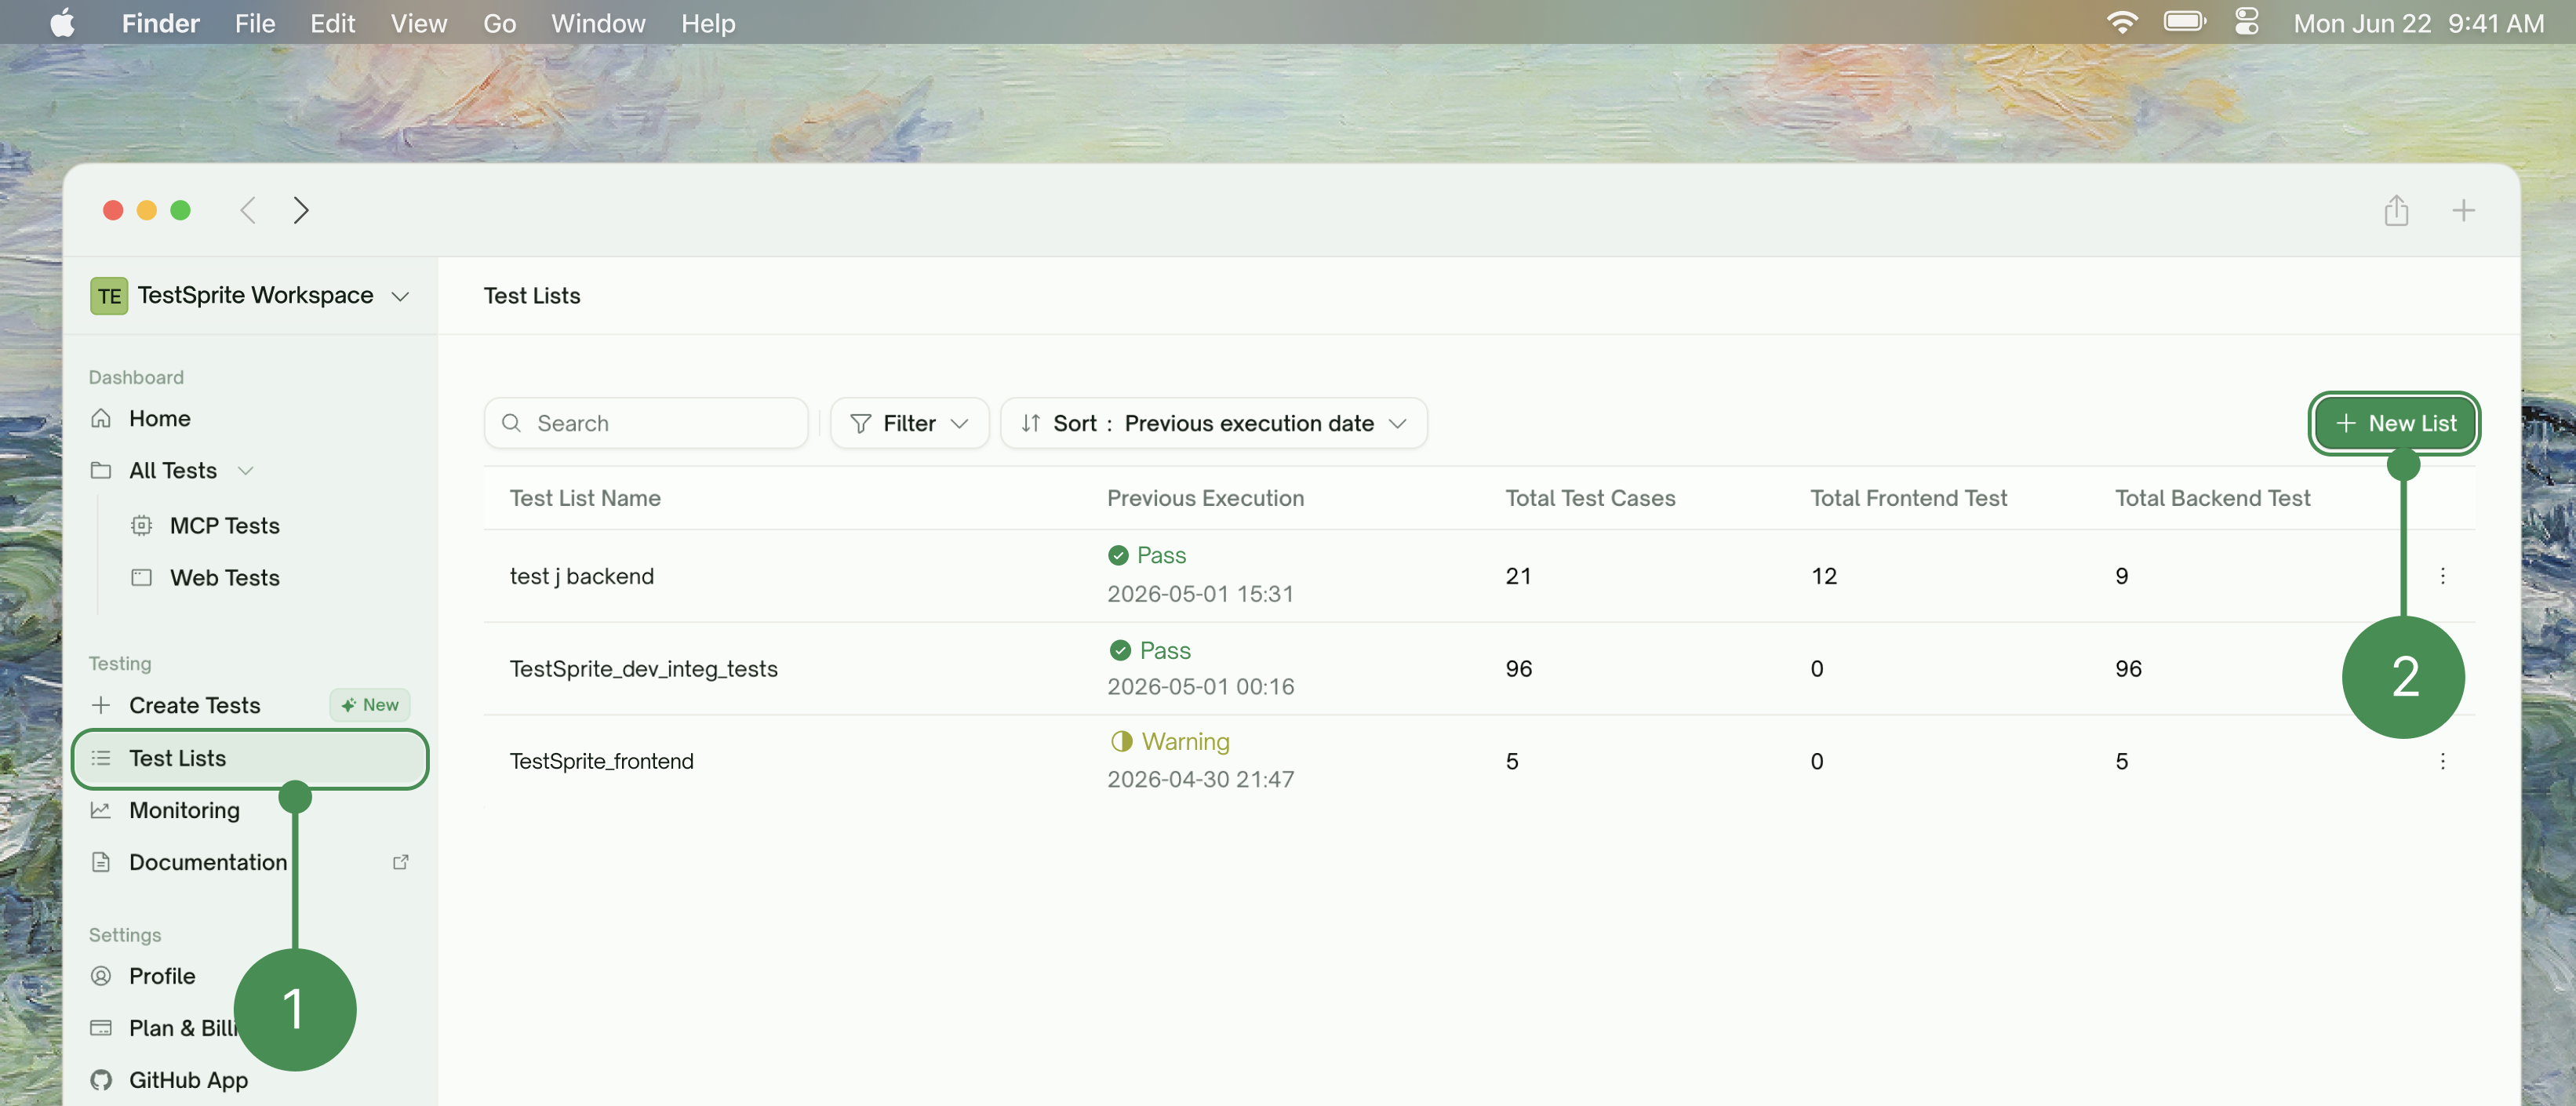The image size is (2576, 1106).
Task: Click the Create Tests plus icon
Action: click(101, 705)
